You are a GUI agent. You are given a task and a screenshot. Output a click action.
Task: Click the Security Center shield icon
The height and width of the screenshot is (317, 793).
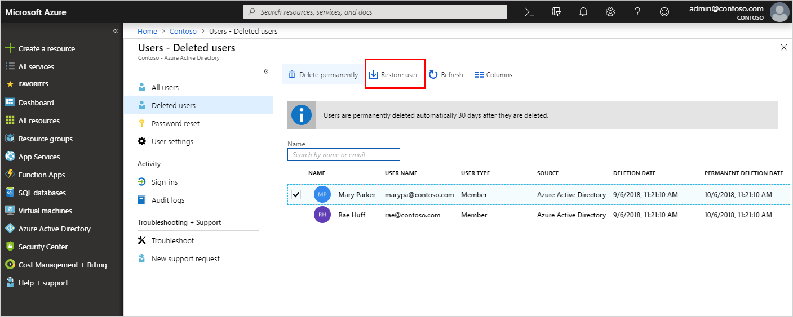click(x=10, y=247)
